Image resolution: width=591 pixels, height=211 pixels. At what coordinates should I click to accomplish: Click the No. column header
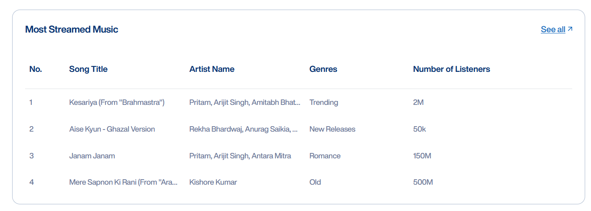tap(36, 69)
